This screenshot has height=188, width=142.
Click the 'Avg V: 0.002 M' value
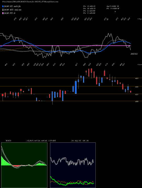coord(112,6)
